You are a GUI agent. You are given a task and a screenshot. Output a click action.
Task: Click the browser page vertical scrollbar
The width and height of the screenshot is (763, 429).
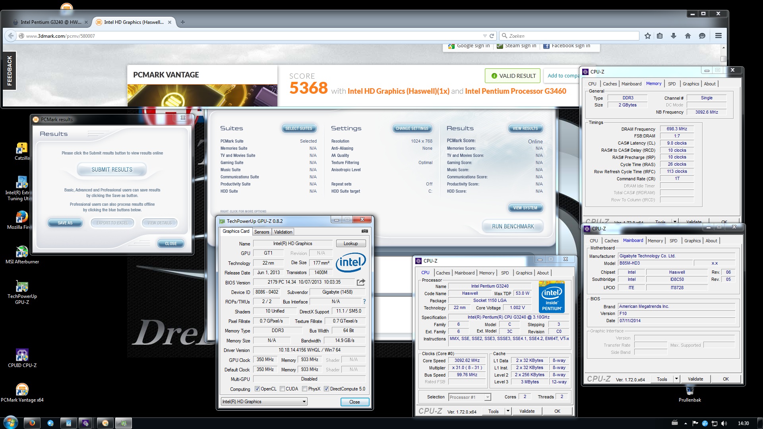pyautogui.click(x=724, y=75)
